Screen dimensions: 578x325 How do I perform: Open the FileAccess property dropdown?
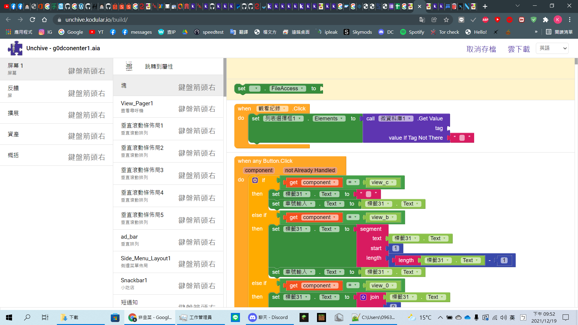pos(287,88)
